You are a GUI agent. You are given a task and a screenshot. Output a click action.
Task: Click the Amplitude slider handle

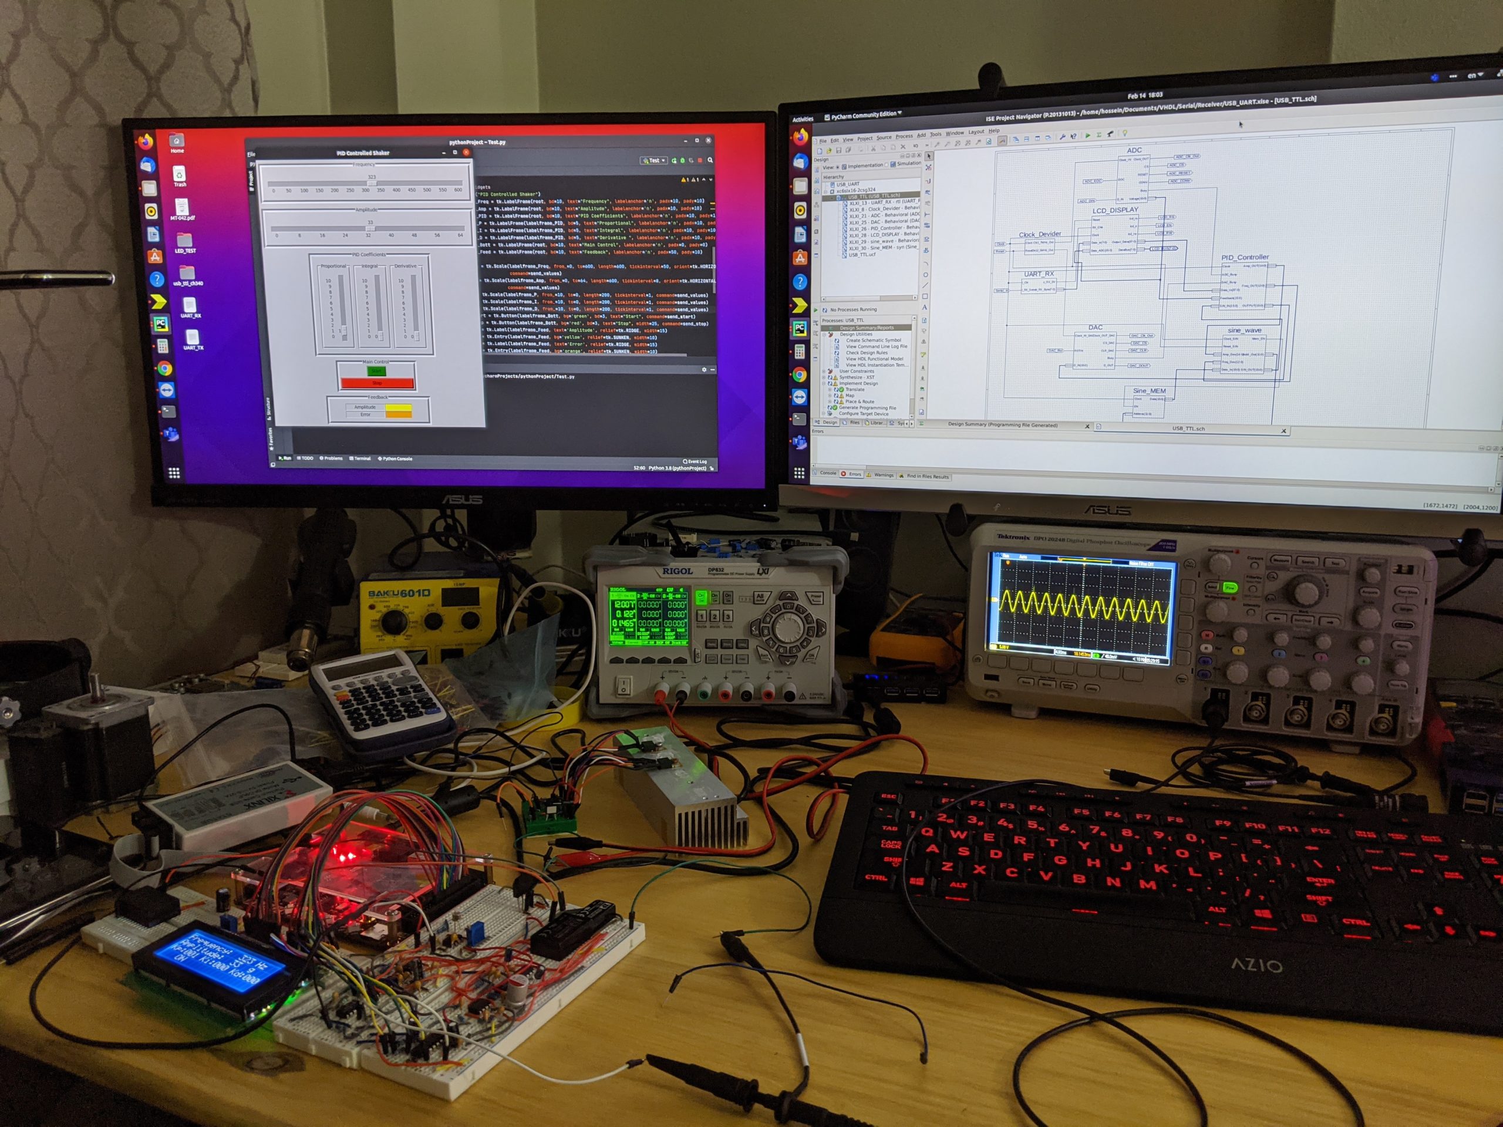[x=370, y=229]
